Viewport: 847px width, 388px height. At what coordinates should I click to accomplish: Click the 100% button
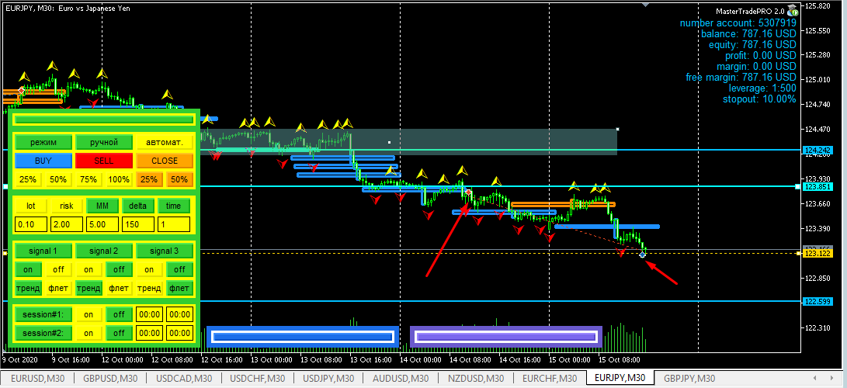pos(119,179)
